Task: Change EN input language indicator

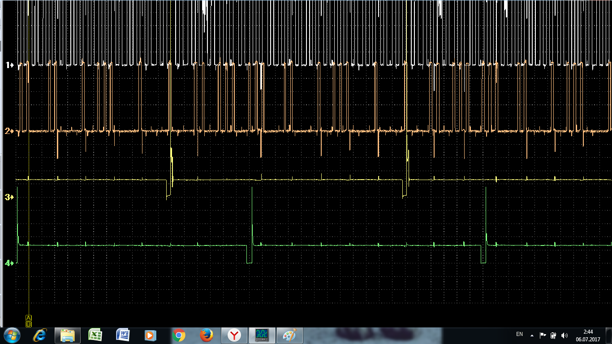Action: click(x=520, y=335)
